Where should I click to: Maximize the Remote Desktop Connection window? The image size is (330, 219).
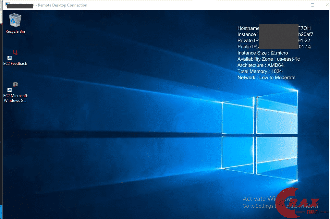(x=312, y=5)
